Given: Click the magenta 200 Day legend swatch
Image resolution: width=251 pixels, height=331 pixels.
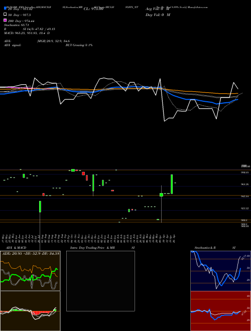Looking at the screenshot, I should 5,21.
